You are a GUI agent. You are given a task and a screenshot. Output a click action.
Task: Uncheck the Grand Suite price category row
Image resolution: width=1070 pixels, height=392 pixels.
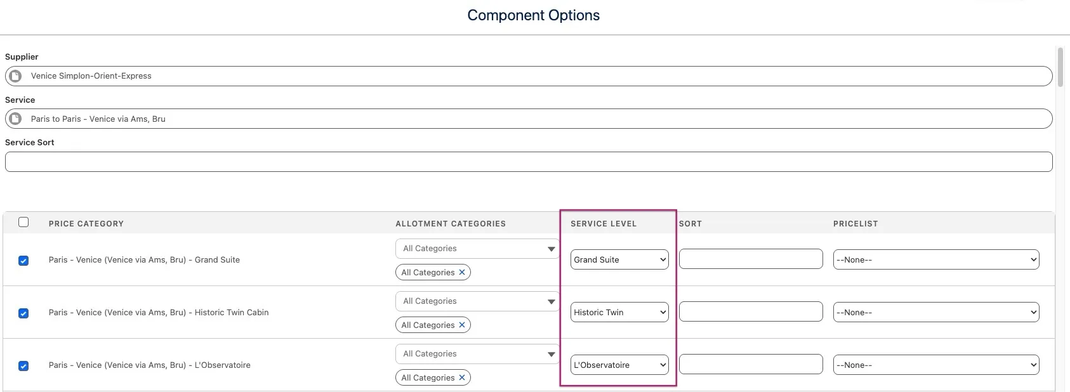click(x=23, y=260)
